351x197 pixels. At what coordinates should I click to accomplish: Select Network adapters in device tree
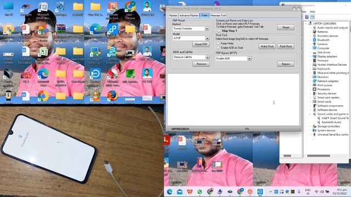click(x=328, y=81)
